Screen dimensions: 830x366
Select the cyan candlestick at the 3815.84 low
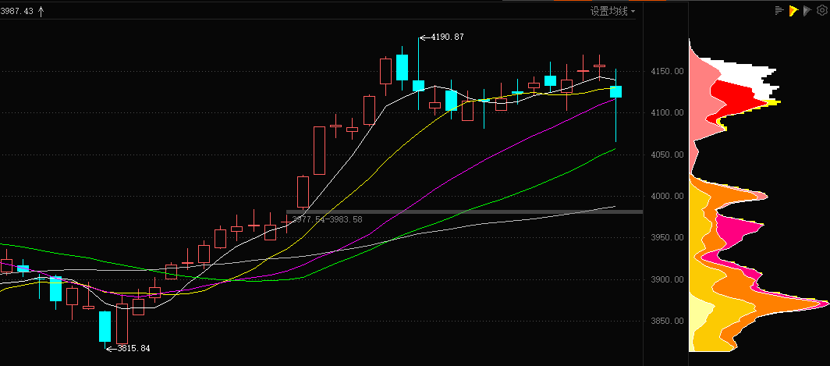(105, 326)
